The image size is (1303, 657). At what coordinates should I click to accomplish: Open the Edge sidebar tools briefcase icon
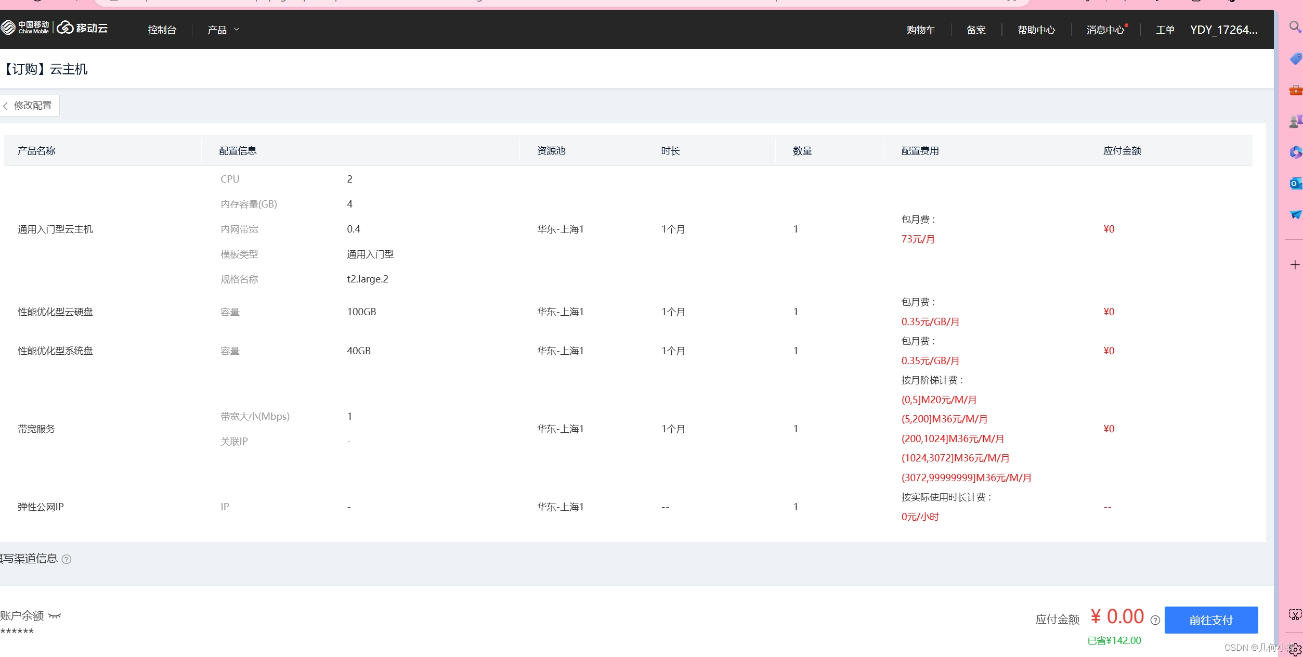tap(1295, 91)
